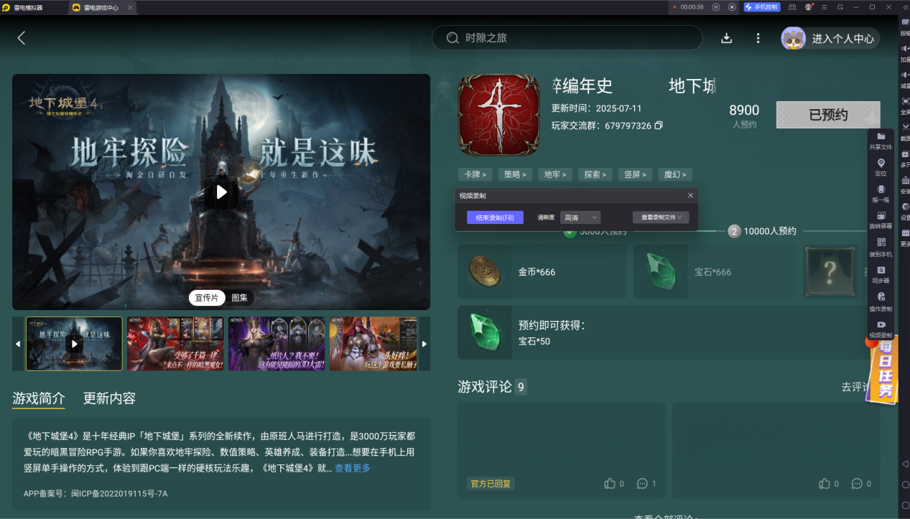Pause the screen recording in title bar
Image resolution: width=910 pixels, height=519 pixels.
pos(716,7)
